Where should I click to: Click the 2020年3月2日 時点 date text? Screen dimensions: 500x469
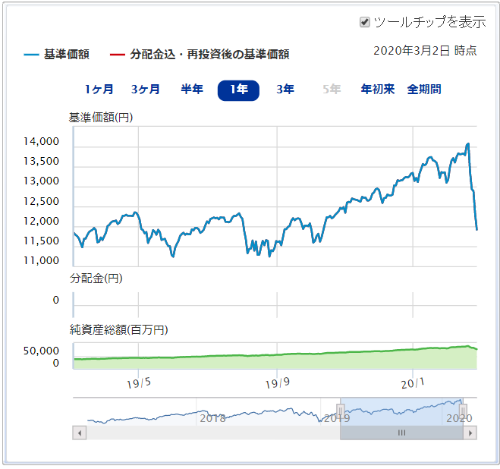[x=425, y=51]
